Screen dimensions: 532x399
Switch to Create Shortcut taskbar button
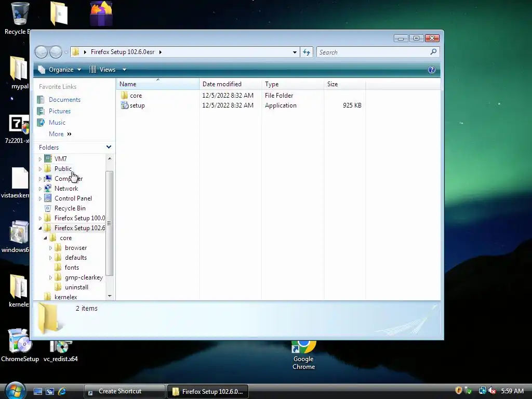coord(124,391)
